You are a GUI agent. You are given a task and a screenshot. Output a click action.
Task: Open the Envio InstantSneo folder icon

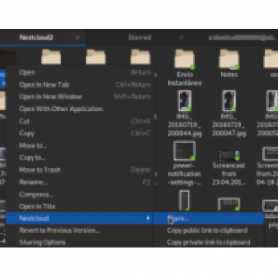(185, 59)
